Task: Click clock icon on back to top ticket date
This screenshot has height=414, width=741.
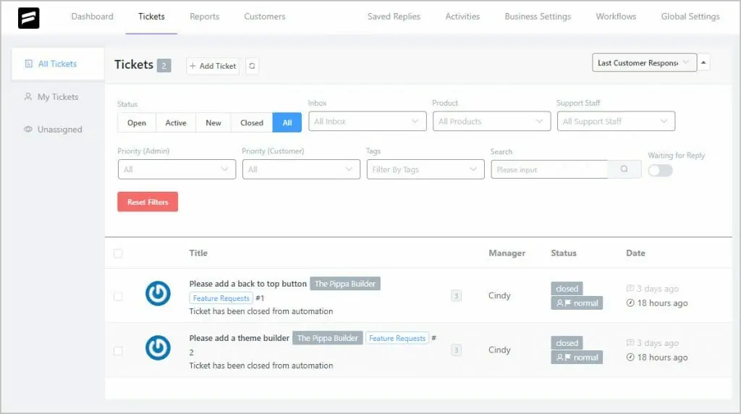Action: pos(630,303)
